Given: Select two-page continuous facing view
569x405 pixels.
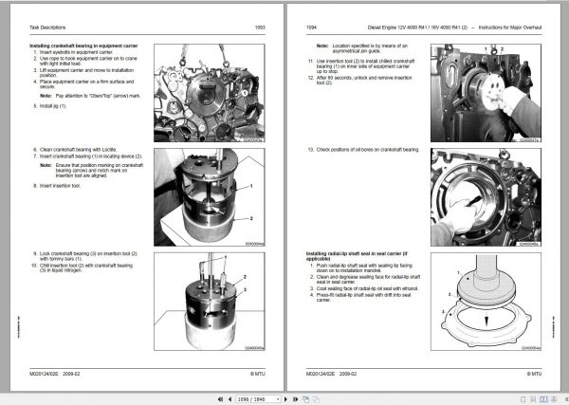Looking at the screenshot, I should (x=554, y=399).
